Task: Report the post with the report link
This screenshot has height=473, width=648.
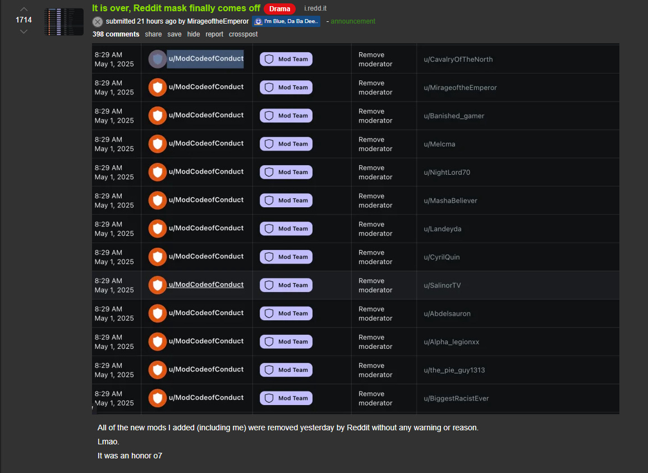Action: point(214,34)
